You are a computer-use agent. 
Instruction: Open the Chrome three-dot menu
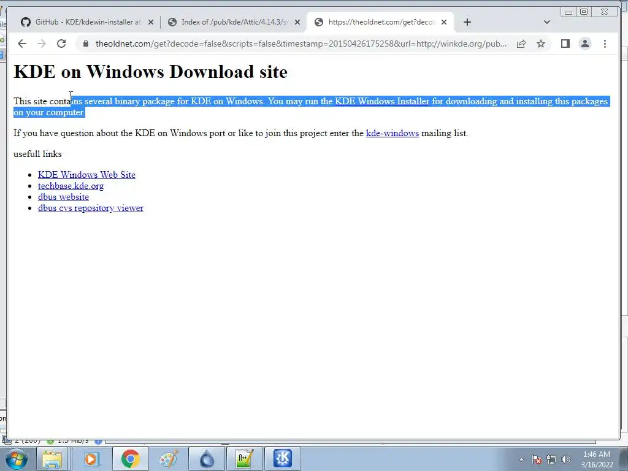[605, 44]
